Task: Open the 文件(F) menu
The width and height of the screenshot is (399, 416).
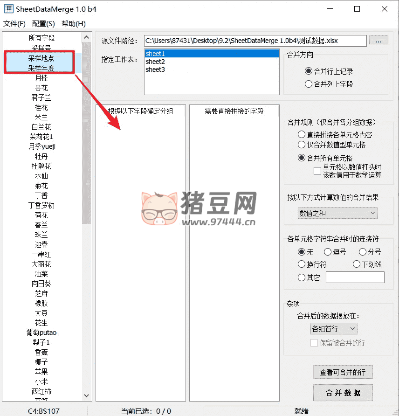Action: (x=14, y=24)
